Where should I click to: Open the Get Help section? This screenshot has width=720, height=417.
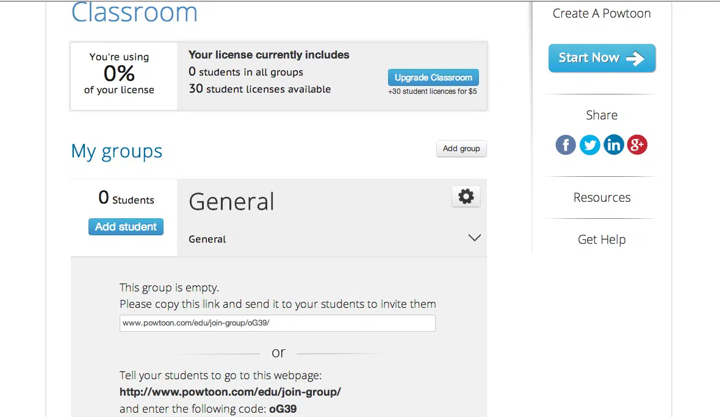tap(602, 240)
